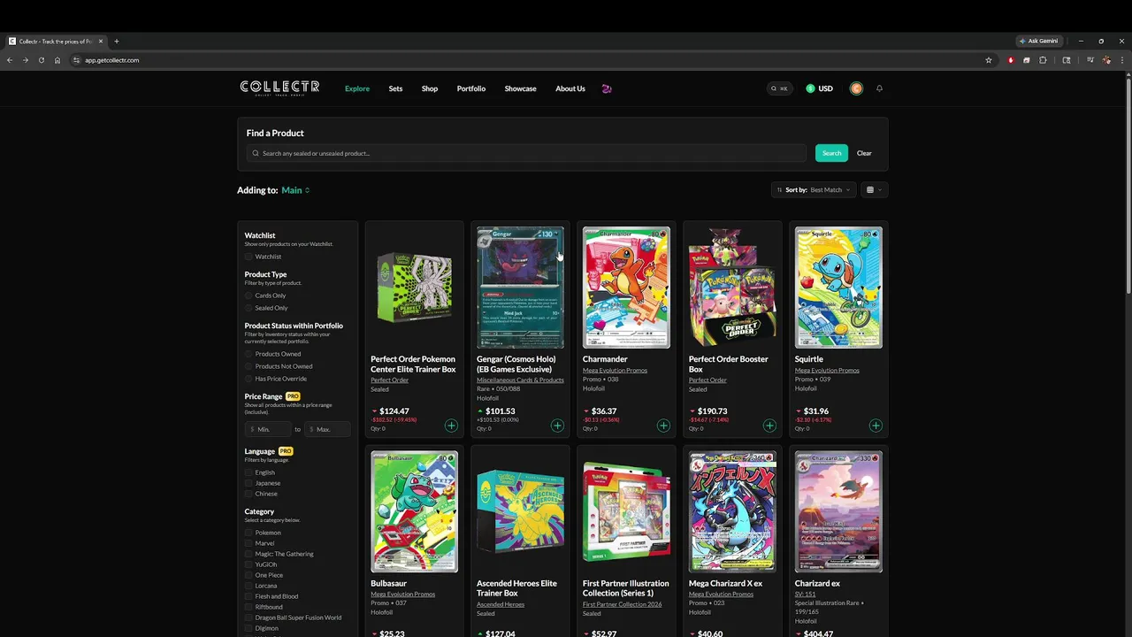Click the Min price field

click(x=268, y=429)
